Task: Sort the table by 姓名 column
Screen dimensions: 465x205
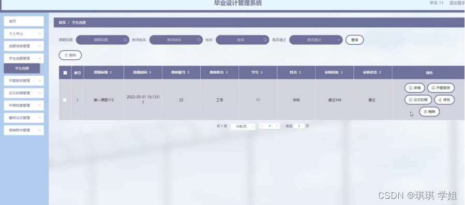Action: pos(299,73)
